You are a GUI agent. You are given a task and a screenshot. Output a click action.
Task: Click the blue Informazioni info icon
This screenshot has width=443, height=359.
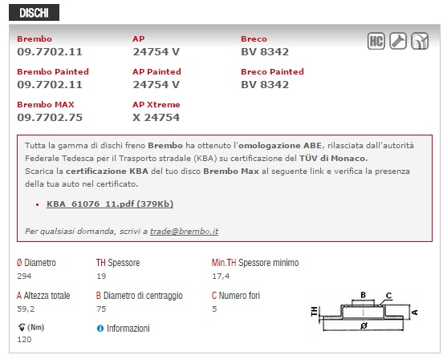(100, 329)
